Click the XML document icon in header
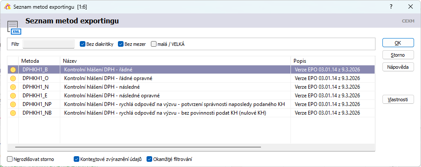 [14, 28]
